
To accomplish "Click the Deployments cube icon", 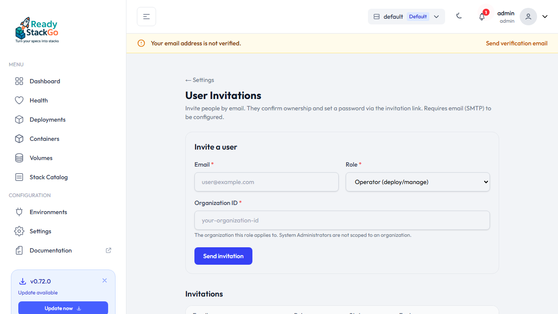I will click(x=19, y=119).
